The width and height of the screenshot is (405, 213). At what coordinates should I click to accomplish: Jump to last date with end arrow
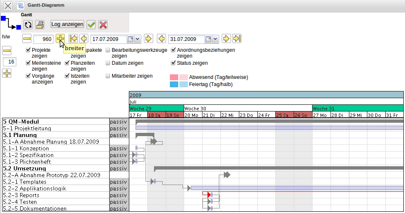[x=237, y=39]
